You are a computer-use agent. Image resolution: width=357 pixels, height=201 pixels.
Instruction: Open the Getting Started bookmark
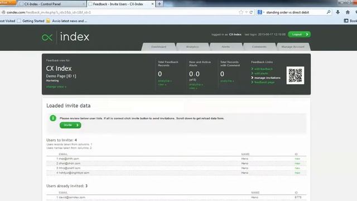pos(31,21)
